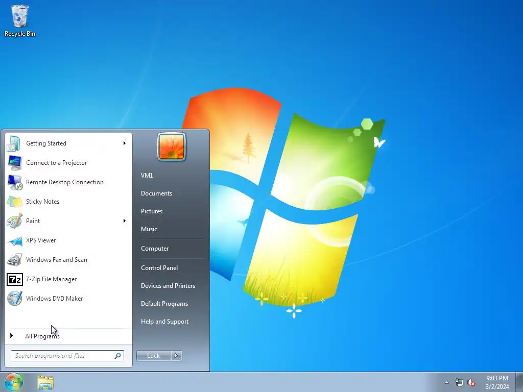The height and width of the screenshot is (392, 523).
Task: Click the Getting Started program icon
Action: 14,143
